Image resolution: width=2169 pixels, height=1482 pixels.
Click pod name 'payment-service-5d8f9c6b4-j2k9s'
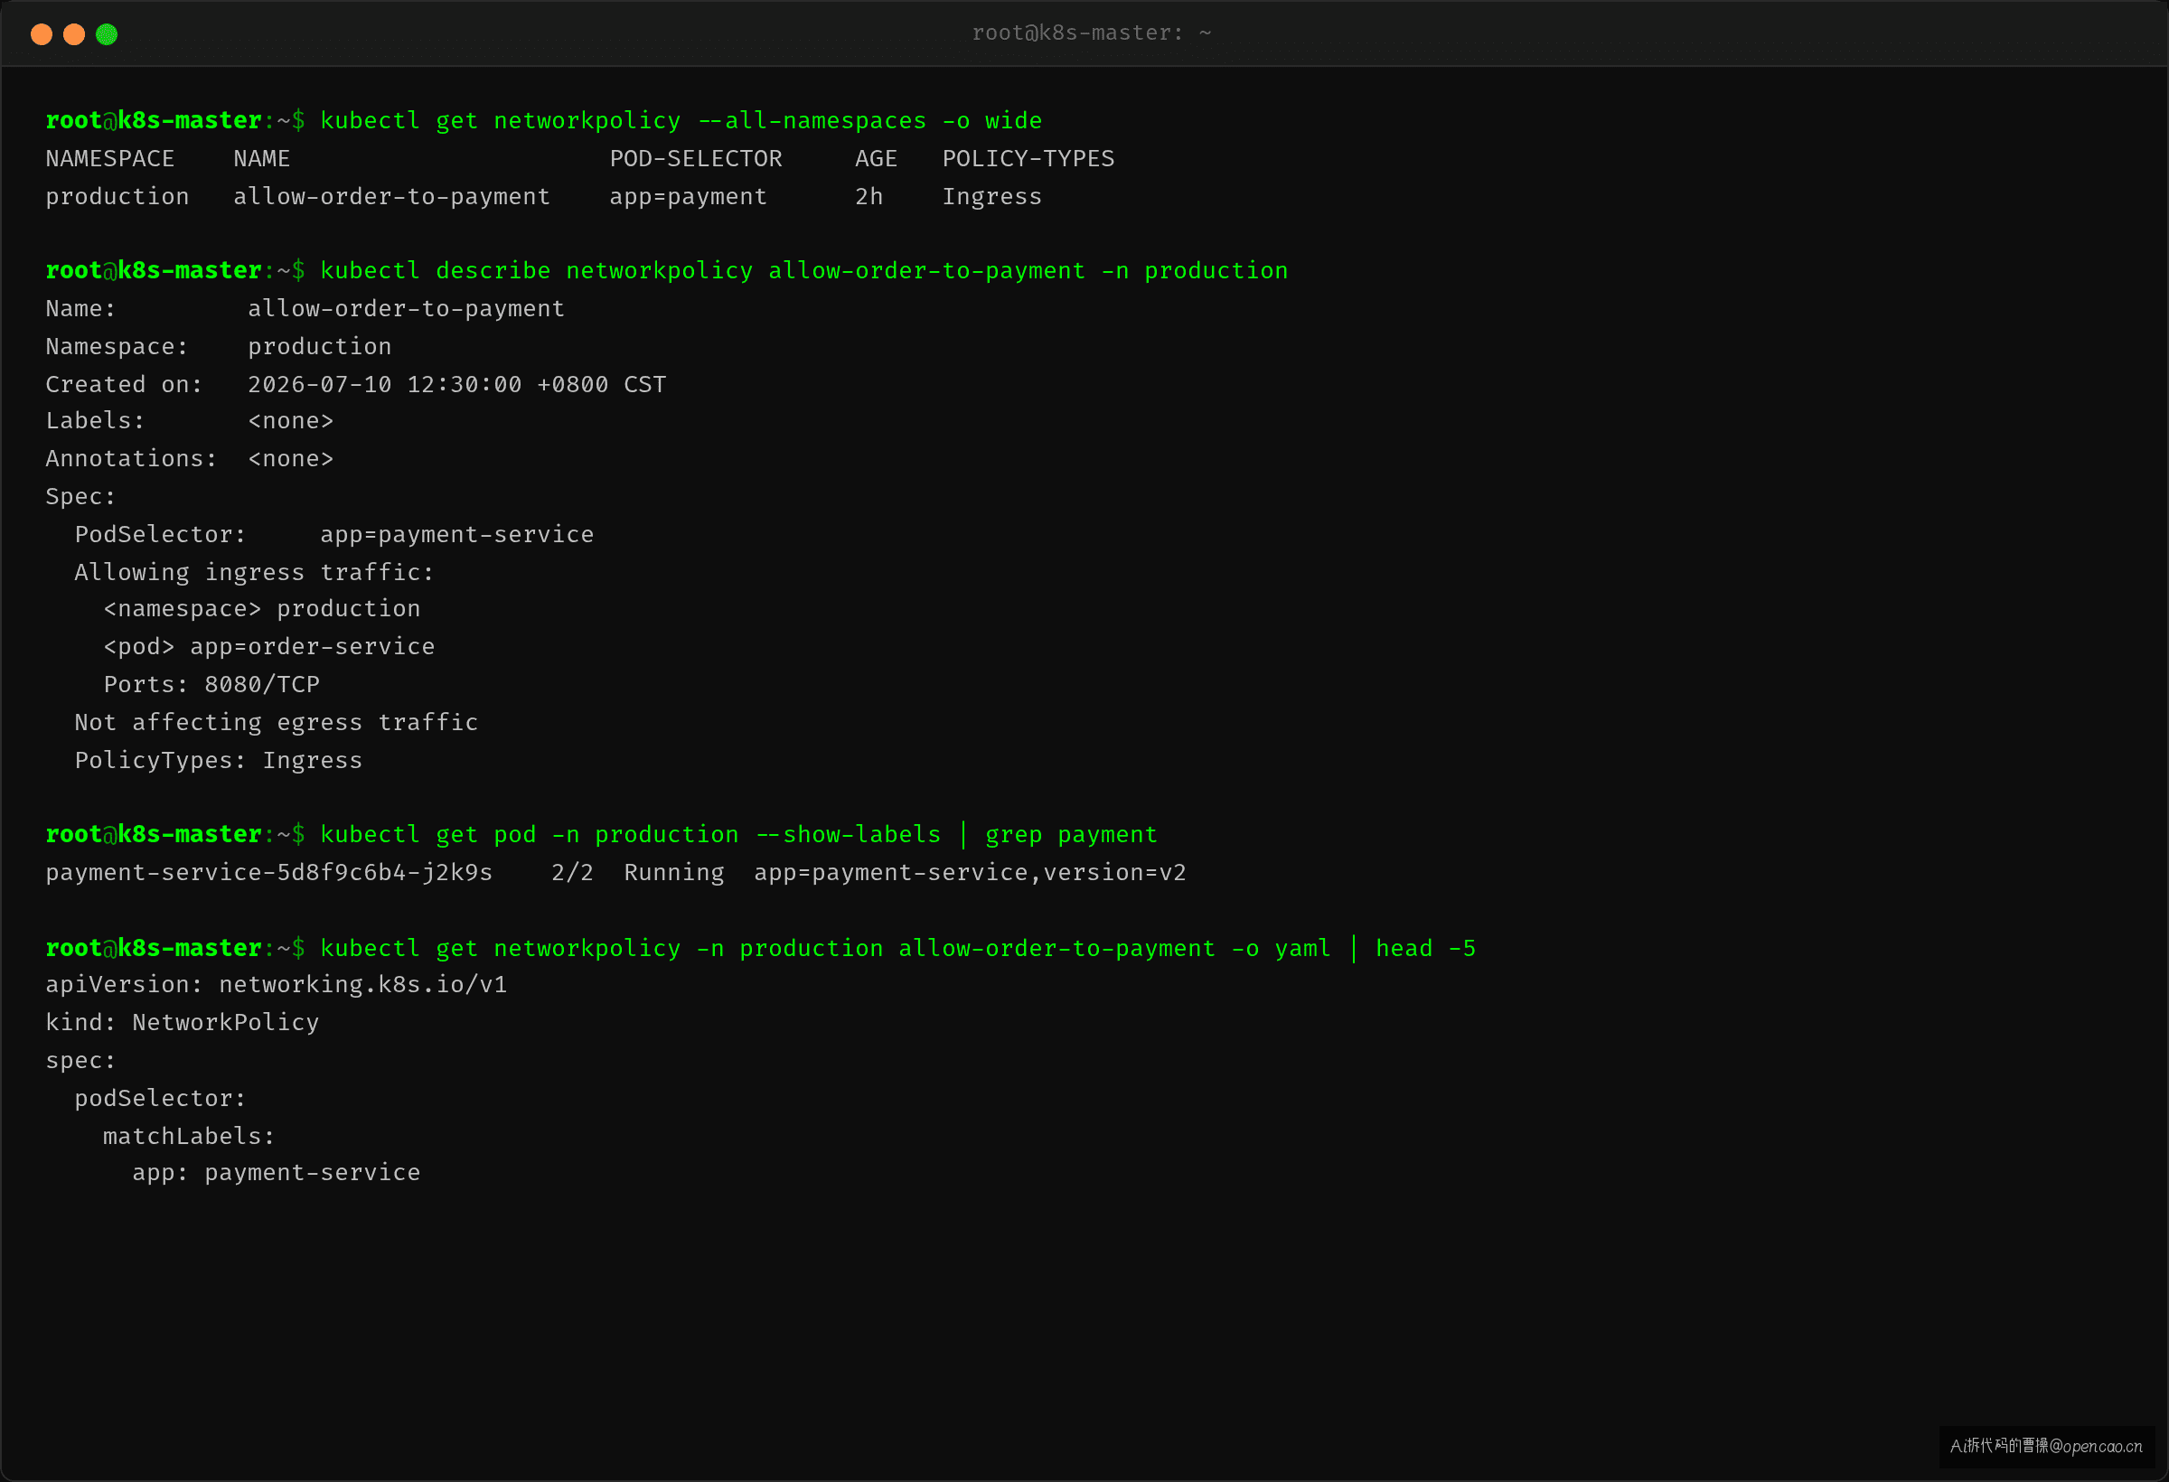(x=268, y=873)
